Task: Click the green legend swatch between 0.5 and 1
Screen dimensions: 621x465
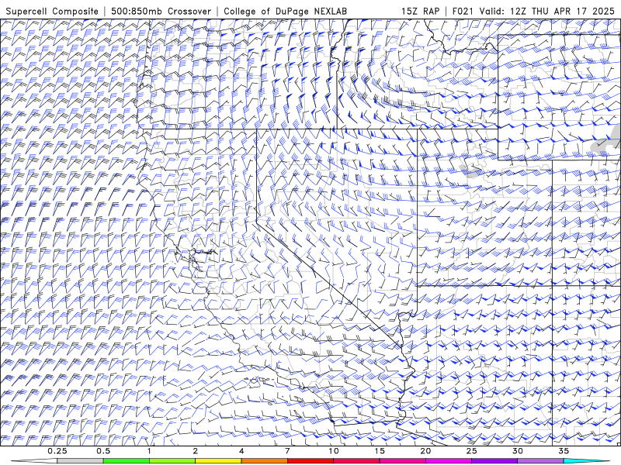Action: coord(127,461)
